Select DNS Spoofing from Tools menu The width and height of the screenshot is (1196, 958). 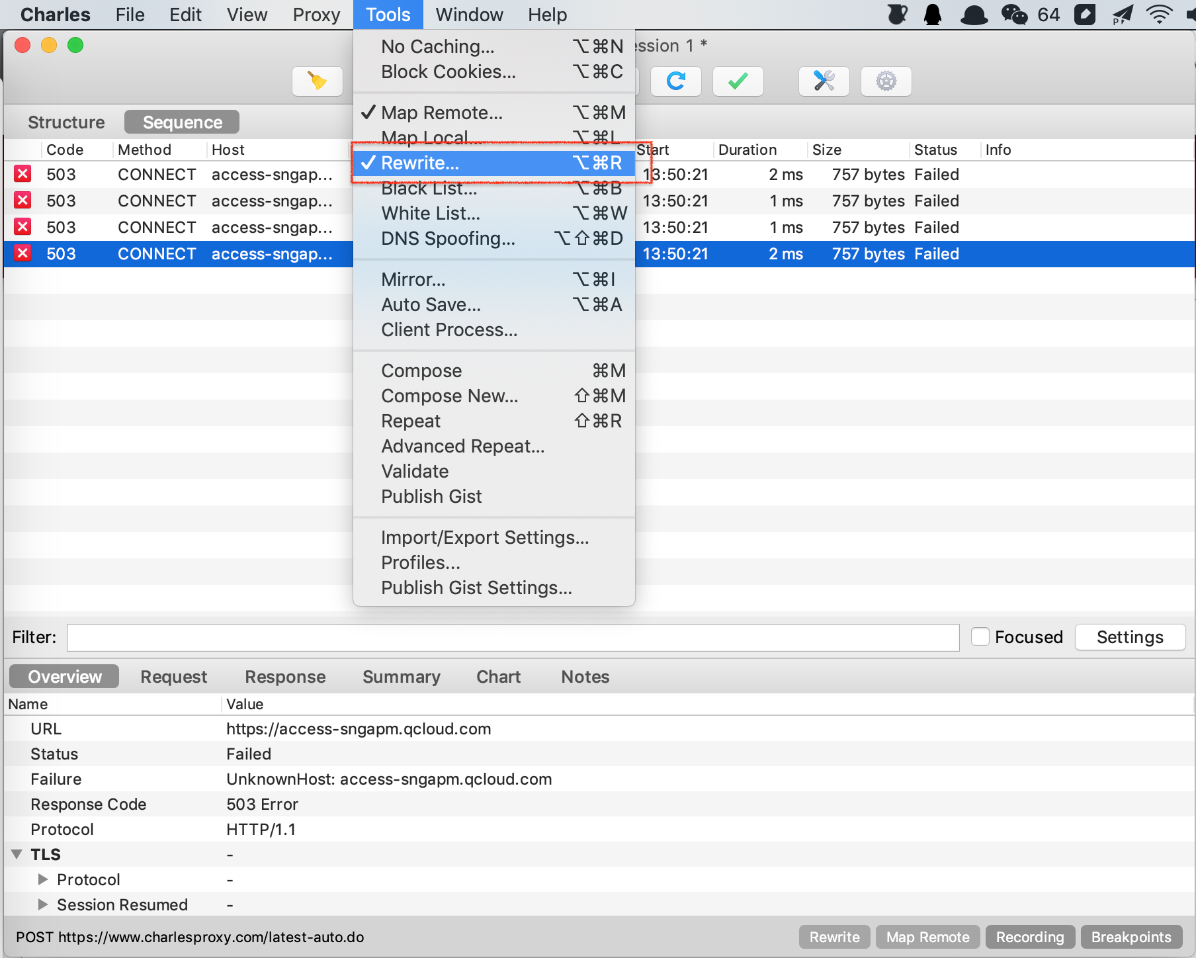(448, 238)
